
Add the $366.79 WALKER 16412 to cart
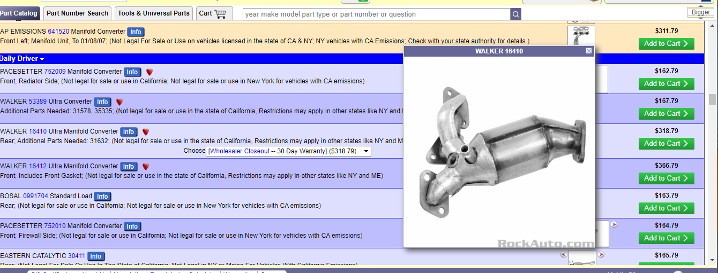point(666,178)
